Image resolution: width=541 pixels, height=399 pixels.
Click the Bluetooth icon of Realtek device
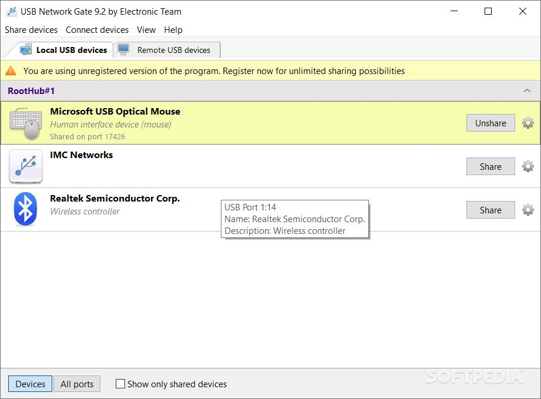(x=25, y=209)
